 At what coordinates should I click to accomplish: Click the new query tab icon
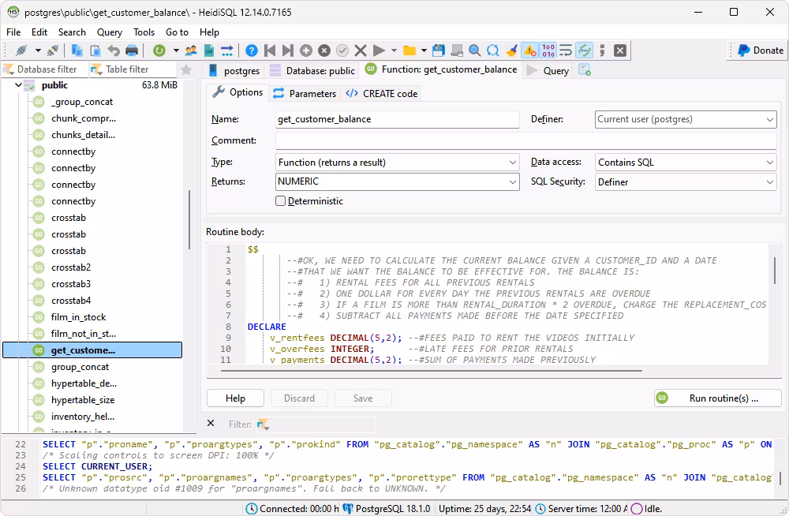585,70
